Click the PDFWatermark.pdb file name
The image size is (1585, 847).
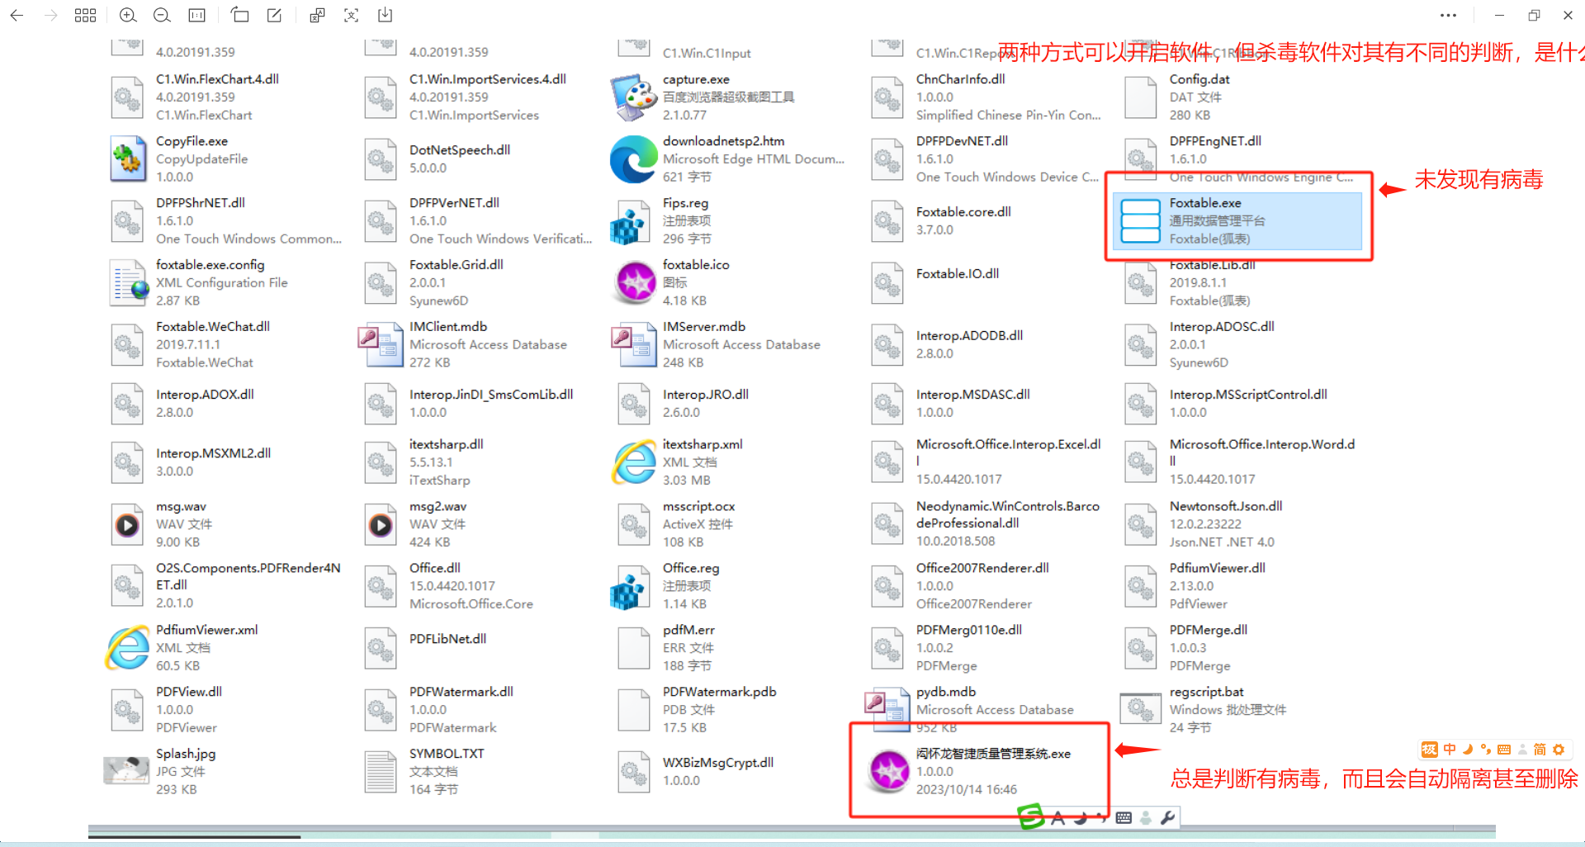720,692
